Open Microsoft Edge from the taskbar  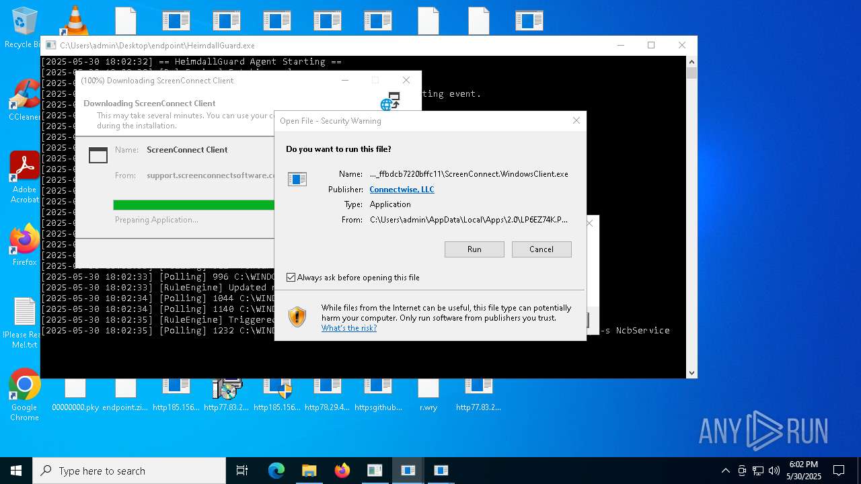click(276, 471)
